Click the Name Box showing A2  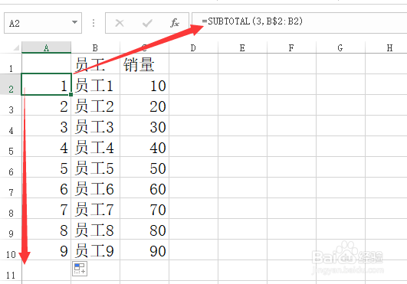point(43,23)
